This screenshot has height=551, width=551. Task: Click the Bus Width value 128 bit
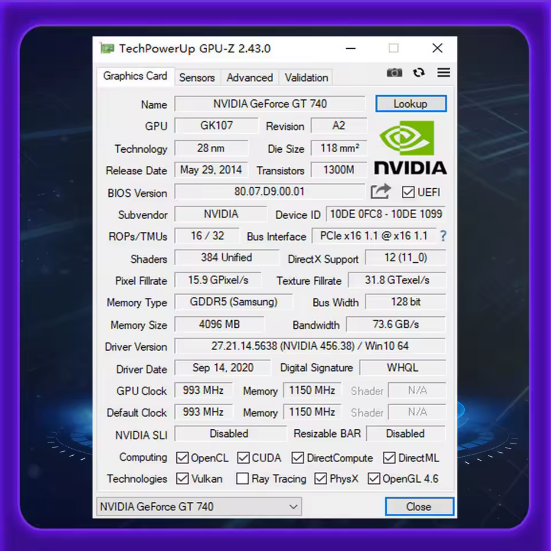tap(406, 302)
